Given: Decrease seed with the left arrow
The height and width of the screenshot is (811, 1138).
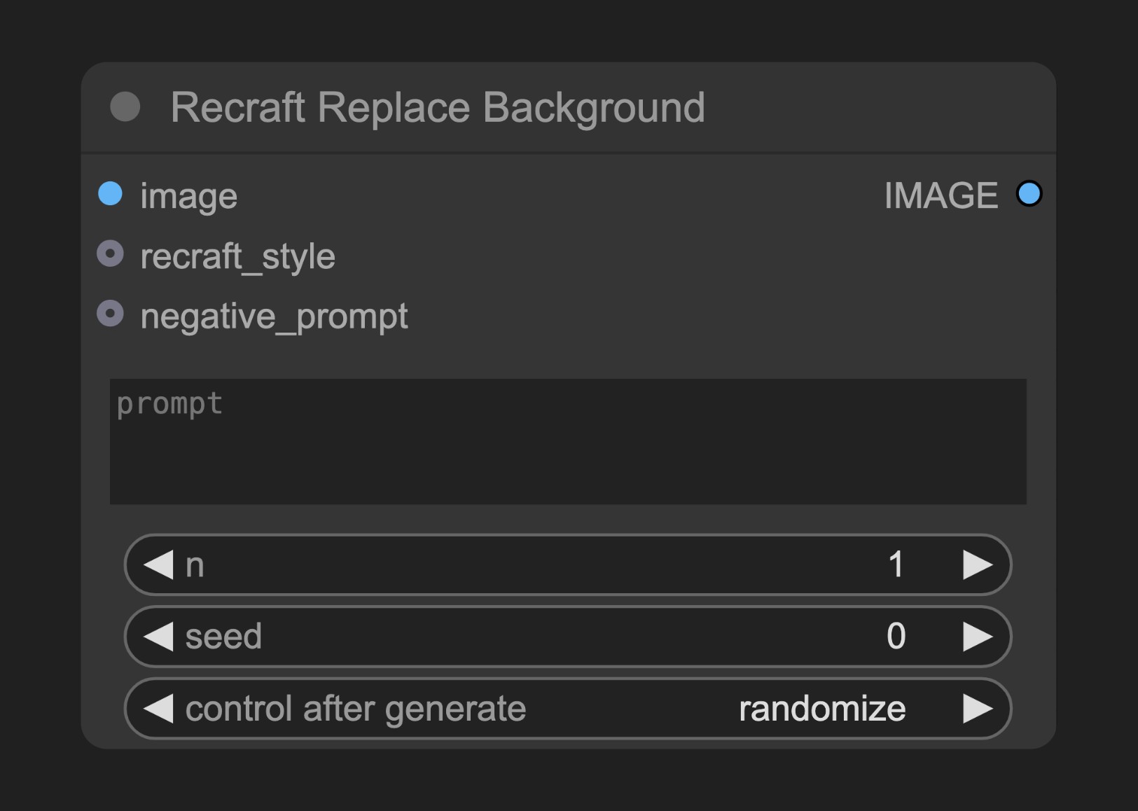Looking at the screenshot, I should 158,637.
